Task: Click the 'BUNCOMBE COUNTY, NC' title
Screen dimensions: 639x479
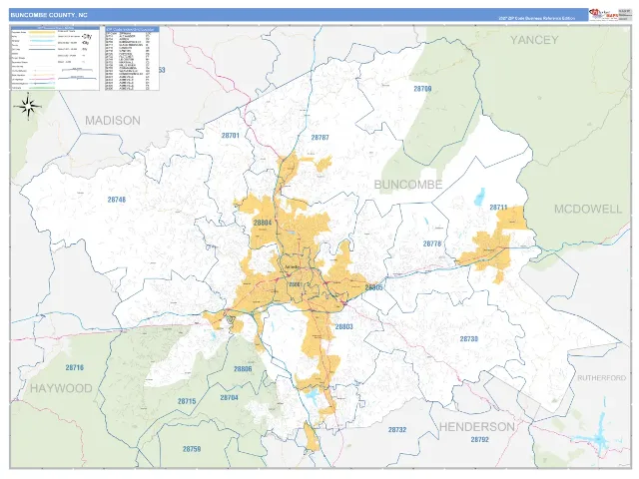Action: click(49, 15)
